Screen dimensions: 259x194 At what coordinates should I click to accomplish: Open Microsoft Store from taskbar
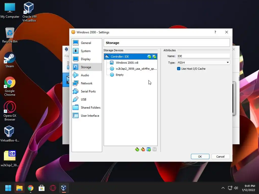[x=42, y=188]
